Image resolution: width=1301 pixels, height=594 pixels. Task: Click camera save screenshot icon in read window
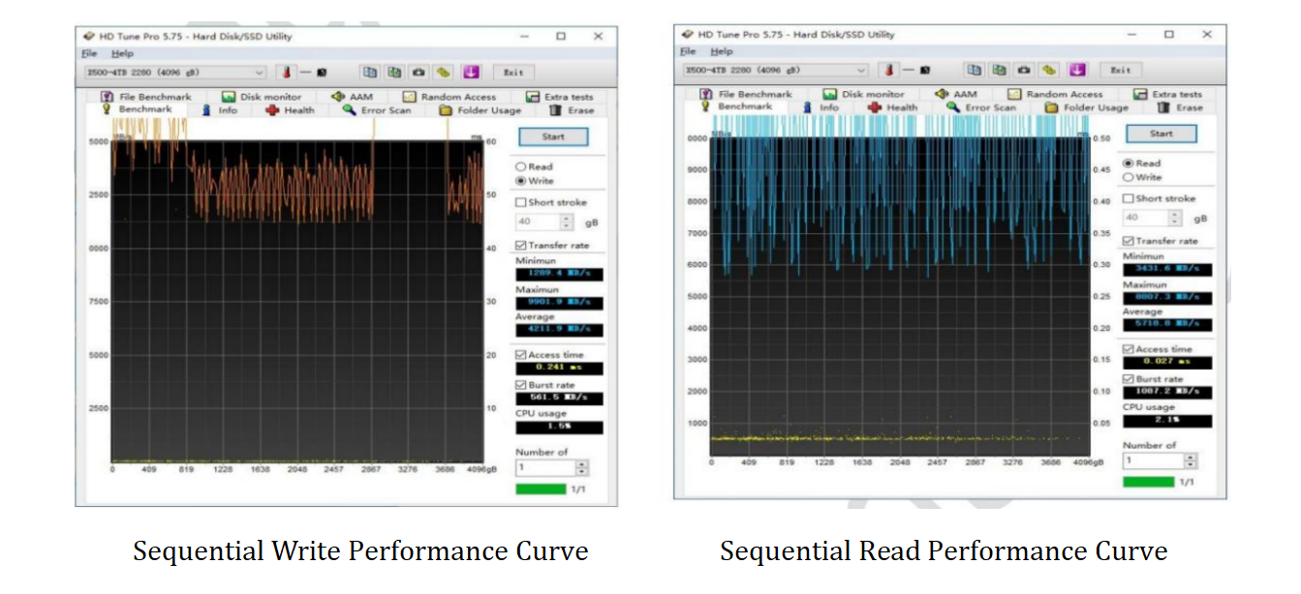(x=1024, y=70)
